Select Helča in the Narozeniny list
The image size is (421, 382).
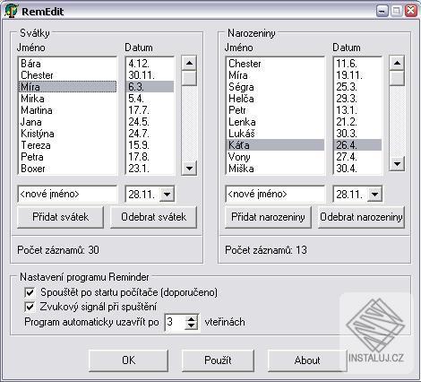(275, 99)
